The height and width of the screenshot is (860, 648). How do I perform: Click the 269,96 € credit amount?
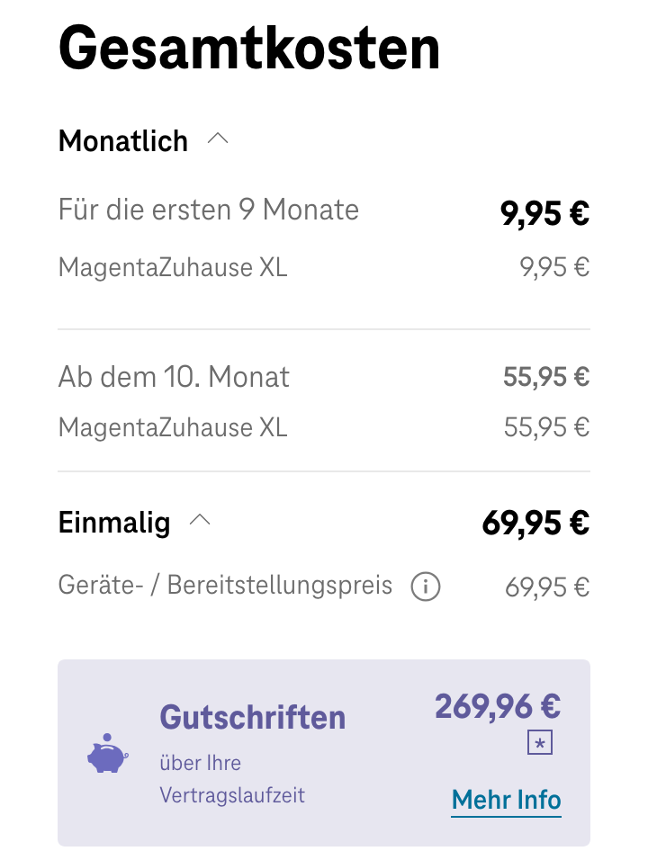[x=498, y=706]
